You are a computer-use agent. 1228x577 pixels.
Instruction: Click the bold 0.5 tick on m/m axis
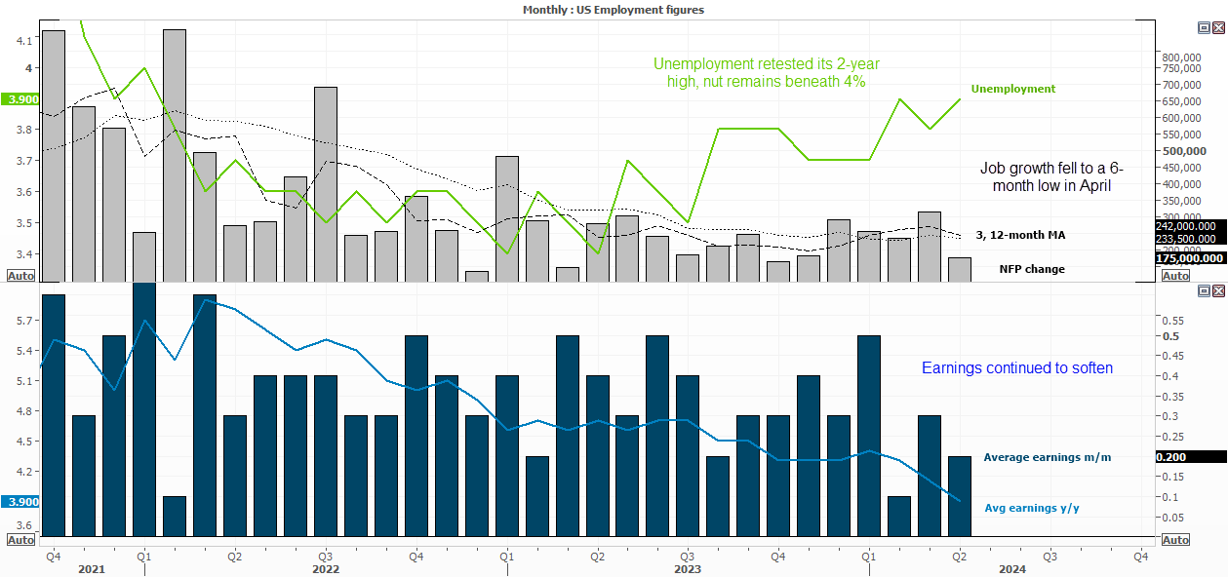tap(1169, 336)
